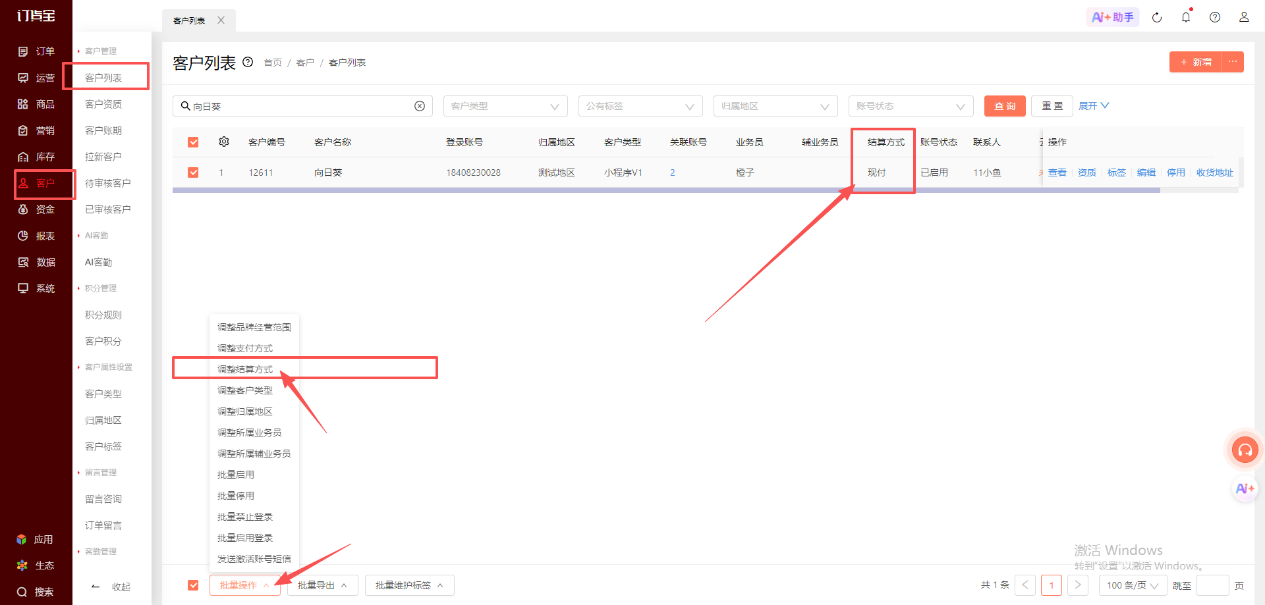Screen dimensions: 1265x605
Task: Open the 营销 sidebar module
Action: click(36, 130)
